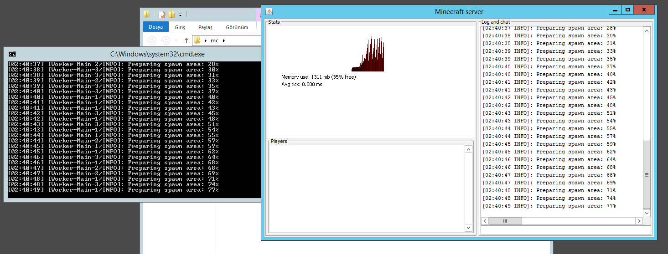
Task: Click the Log horizontal scrollbar thumb
Action: coord(506,221)
